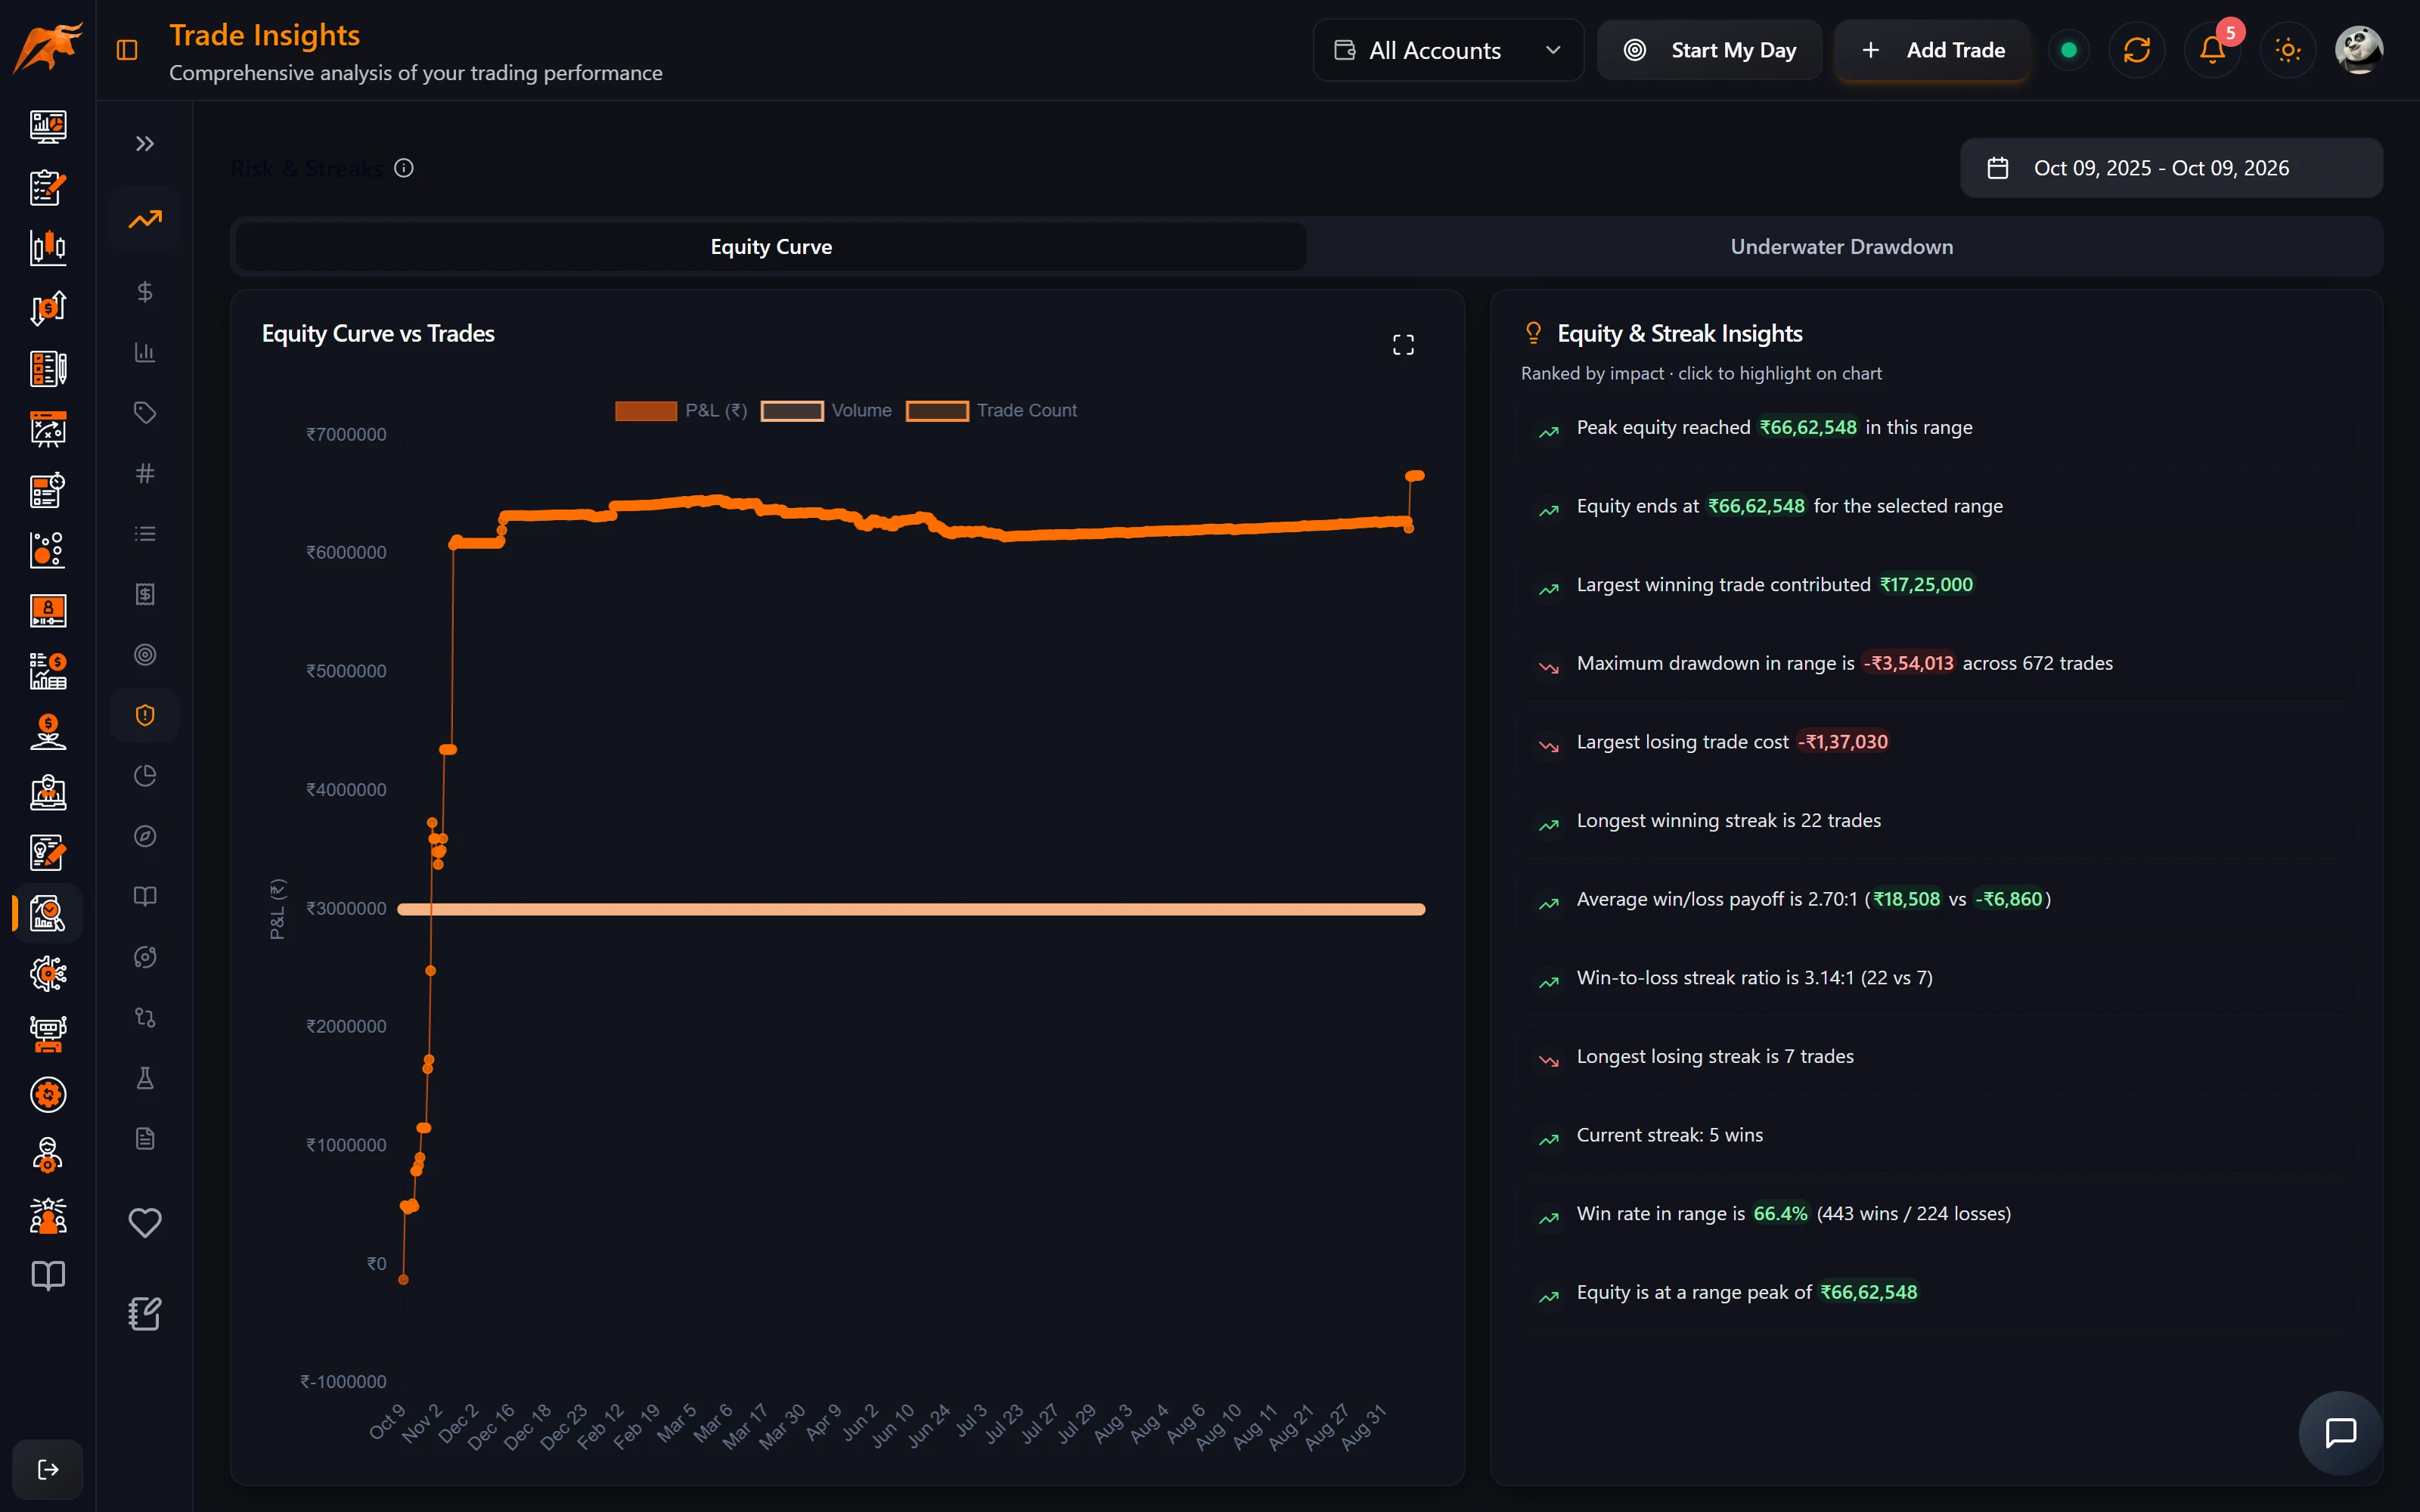
Task: Toggle Volume legend series
Action: (x=826, y=410)
